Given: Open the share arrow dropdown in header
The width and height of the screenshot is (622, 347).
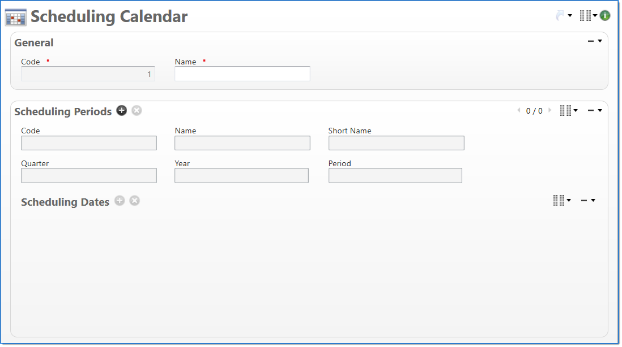Looking at the screenshot, I should click(x=563, y=16).
